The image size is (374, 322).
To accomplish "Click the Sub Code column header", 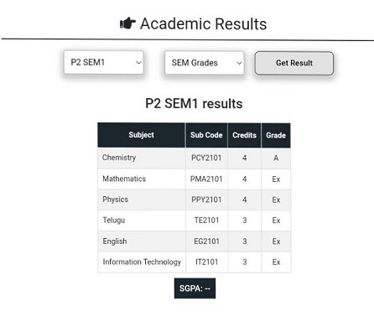I will pos(206,135).
